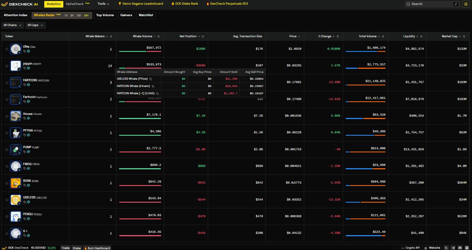The image size is (472, 250).
Task: Select the 1H timeframe for Whales Radar
Action: [x=66, y=15]
